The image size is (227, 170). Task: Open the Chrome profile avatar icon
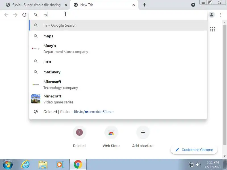coord(212,15)
